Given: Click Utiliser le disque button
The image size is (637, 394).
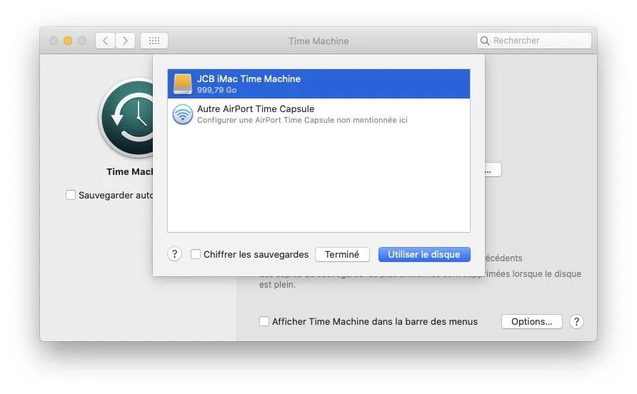Looking at the screenshot, I should pos(424,254).
